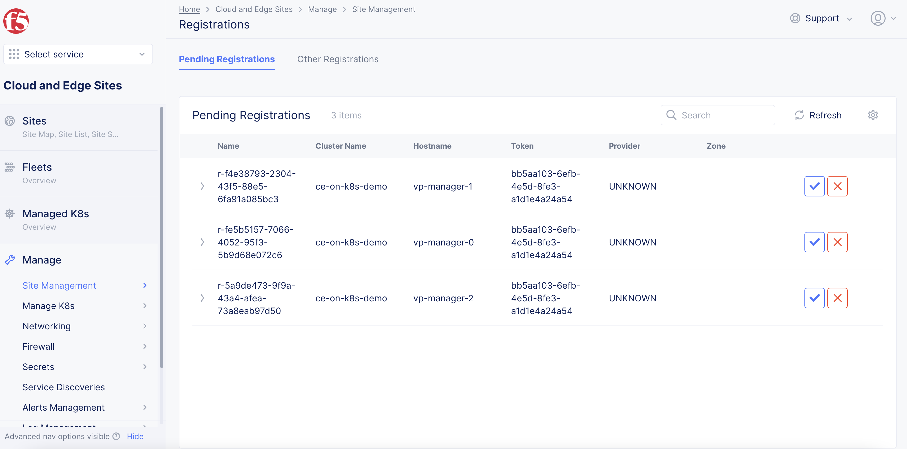Viewport: 907px width, 449px height.
Task: Accept registration for vp-manager-1 with checkmark
Action: tap(814, 186)
